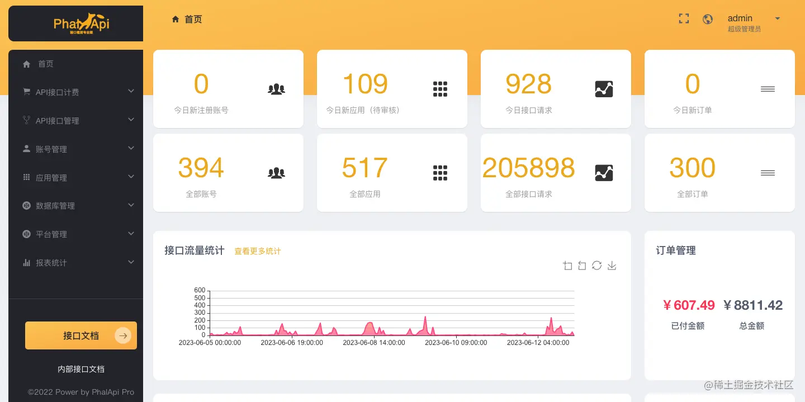Viewport: 805px width, 402px height.
Task: Open API接口计费 menu item
Action: click(x=75, y=92)
